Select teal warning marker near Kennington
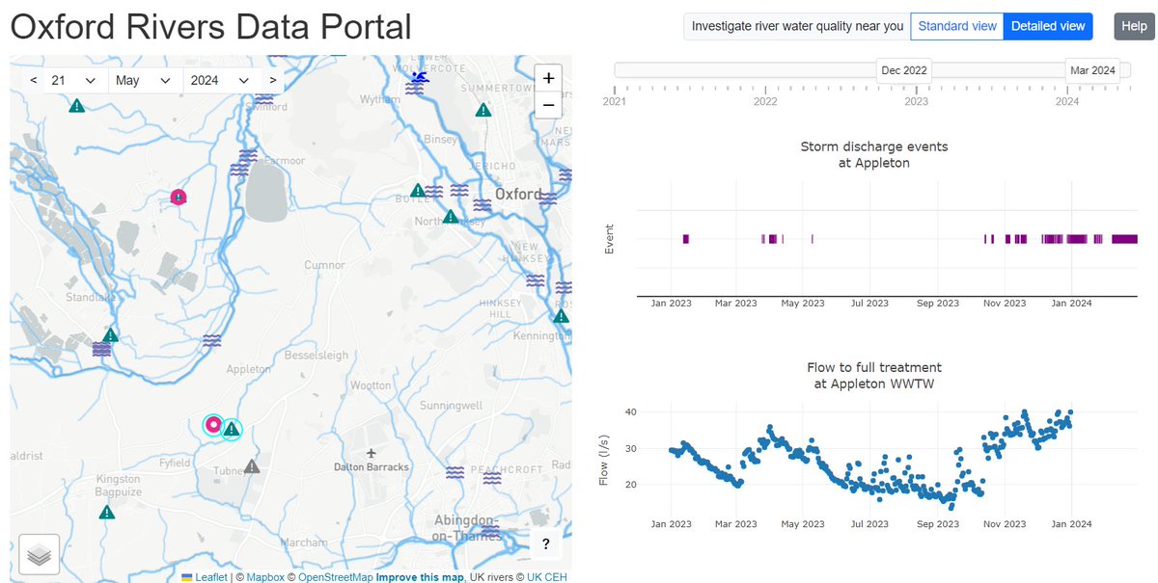The height and width of the screenshot is (583, 1158). coord(561,315)
